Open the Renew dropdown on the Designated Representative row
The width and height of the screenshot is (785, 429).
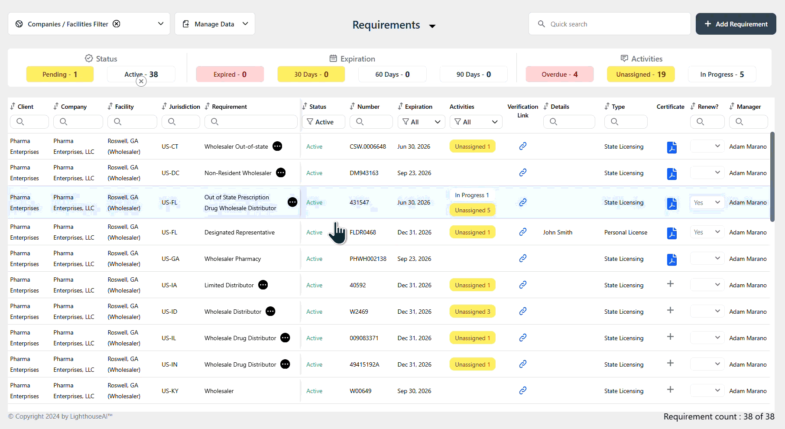pos(707,232)
